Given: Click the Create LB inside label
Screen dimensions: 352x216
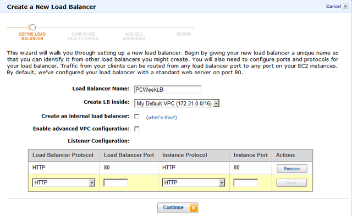Looking at the screenshot, I should point(106,102).
